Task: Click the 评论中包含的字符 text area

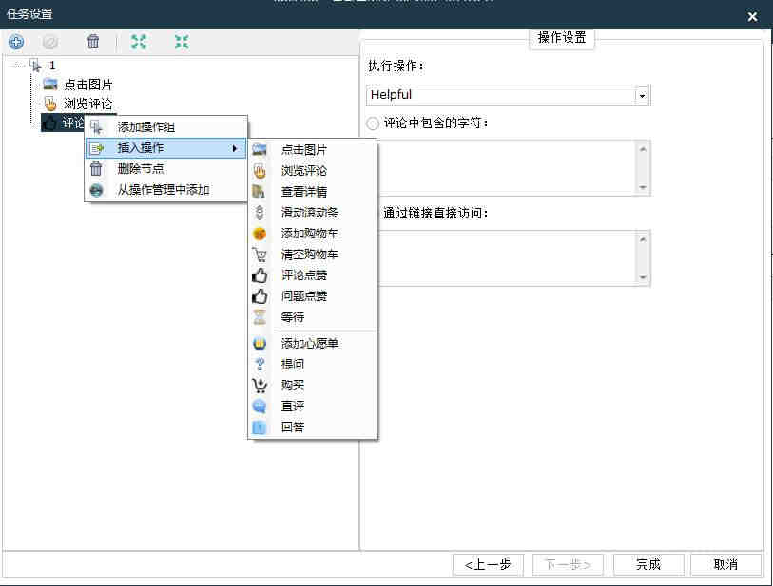Action: click(513, 167)
